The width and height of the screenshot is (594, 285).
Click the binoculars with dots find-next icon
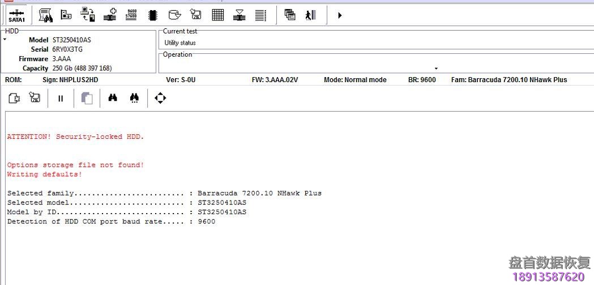(x=134, y=98)
